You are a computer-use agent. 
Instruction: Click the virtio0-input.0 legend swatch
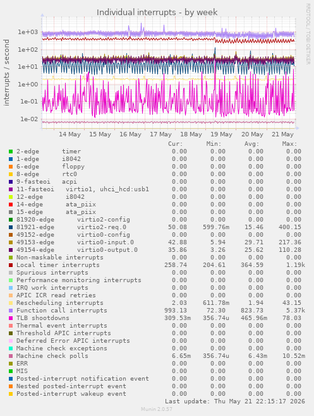(11, 242)
